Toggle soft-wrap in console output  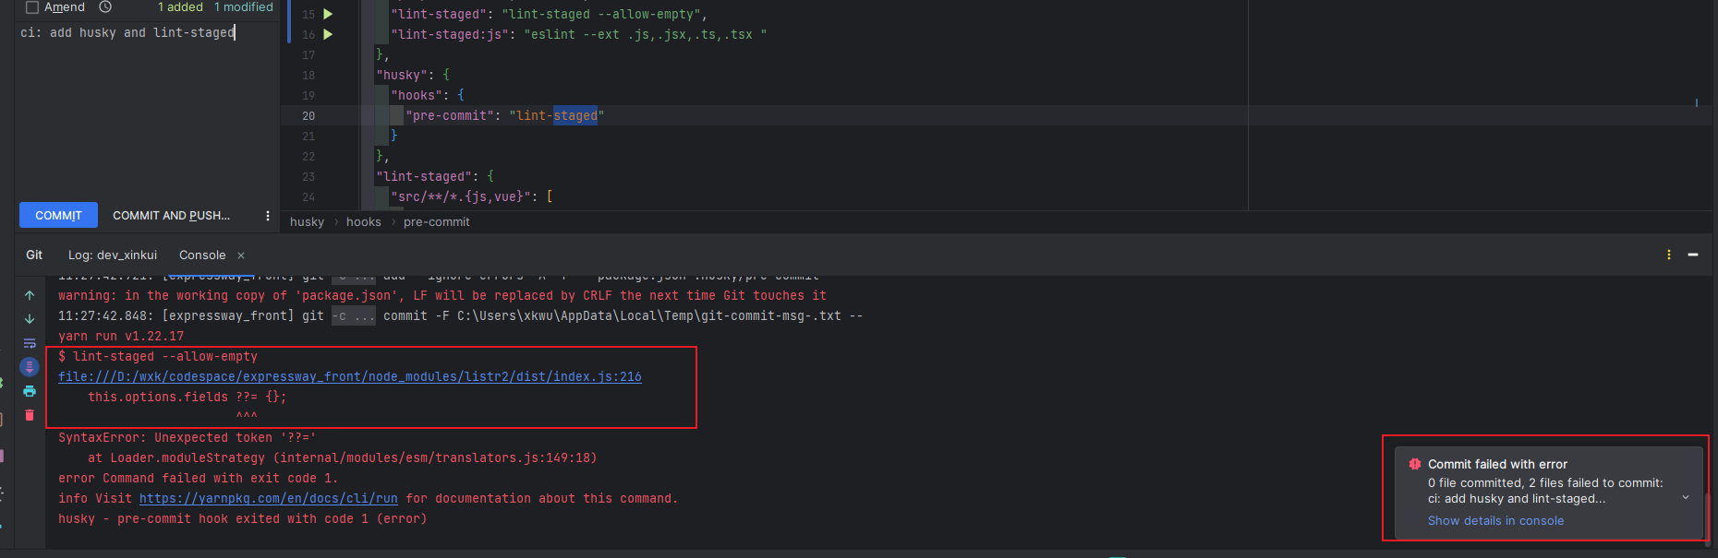tap(30, 343)
